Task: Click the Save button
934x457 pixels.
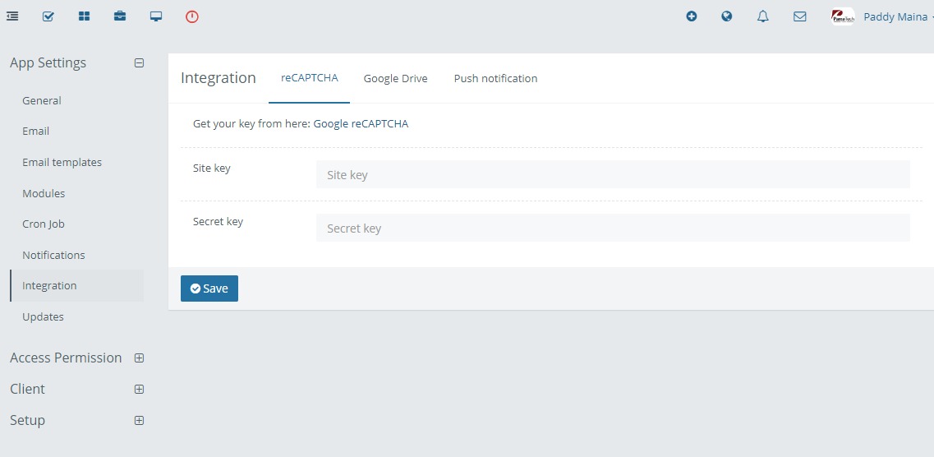Action: point(209,289)
